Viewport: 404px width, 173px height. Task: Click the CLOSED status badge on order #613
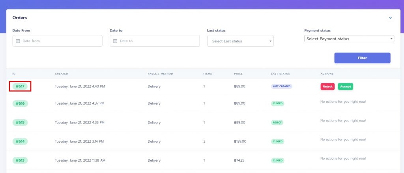[277, 160]
